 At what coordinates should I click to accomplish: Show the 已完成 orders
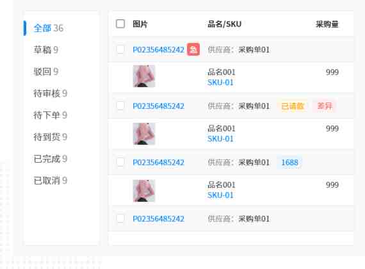click(x=51, y=159)
